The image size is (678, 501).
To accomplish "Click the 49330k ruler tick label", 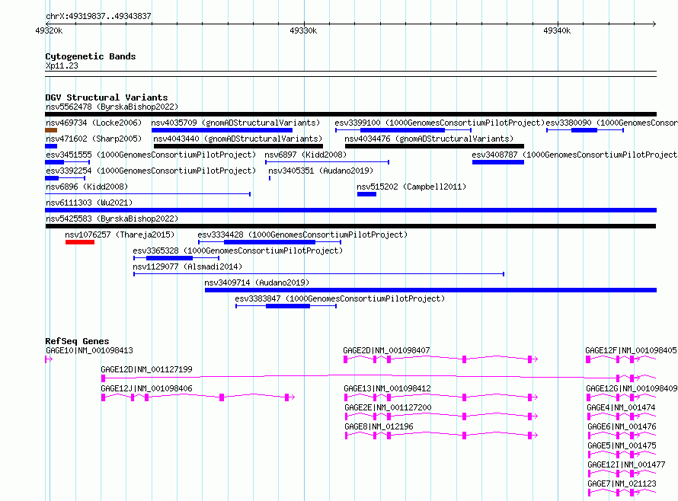I will pos(303,30).
